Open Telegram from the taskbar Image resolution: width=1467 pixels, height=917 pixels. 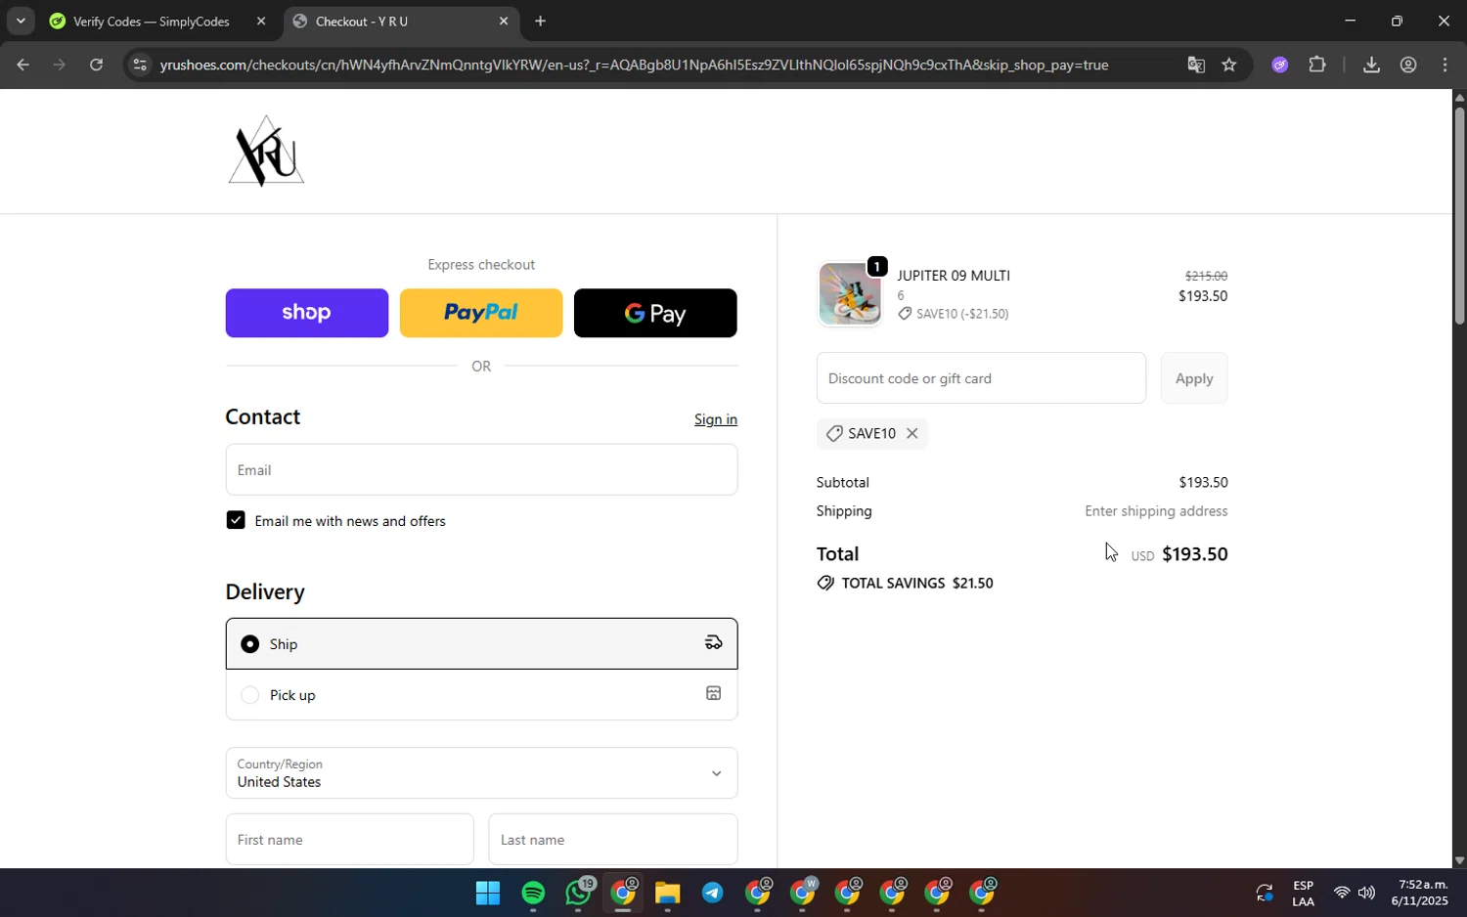click(713, 894)
